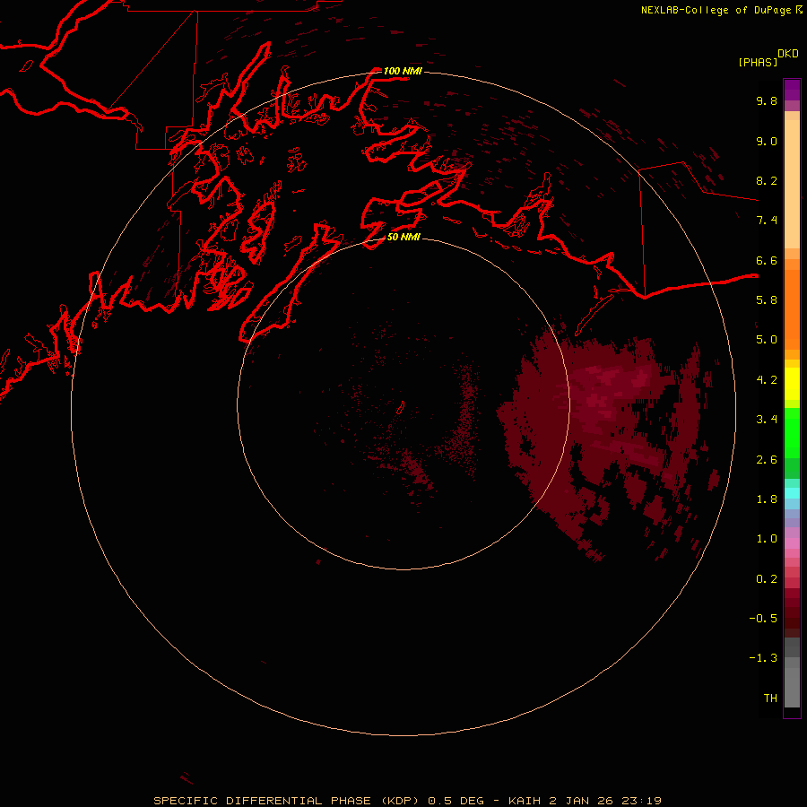Click the TH threshold label on the scale
The image size is (807, 807).
point(770,698)
